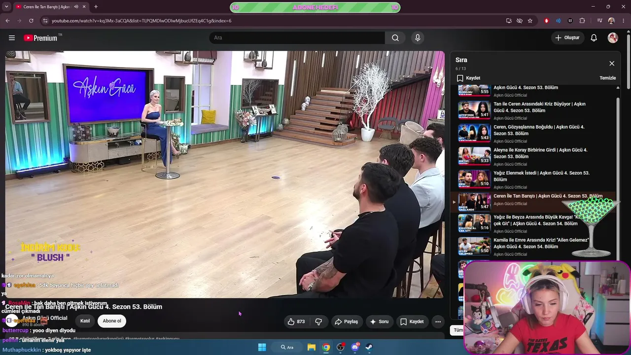Open Chrome's three-dot menu
The width and height of the screenshot is (631, 355).
(624, 21)
